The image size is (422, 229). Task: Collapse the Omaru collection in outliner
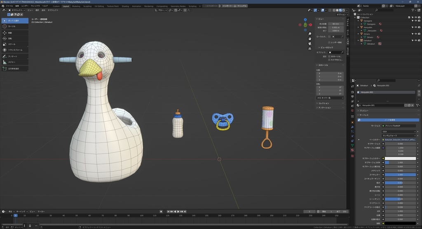[x=359, y=34]
